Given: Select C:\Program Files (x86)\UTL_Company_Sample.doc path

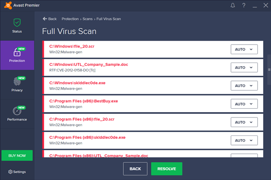Looking at the screenshot, I should 99,155.
